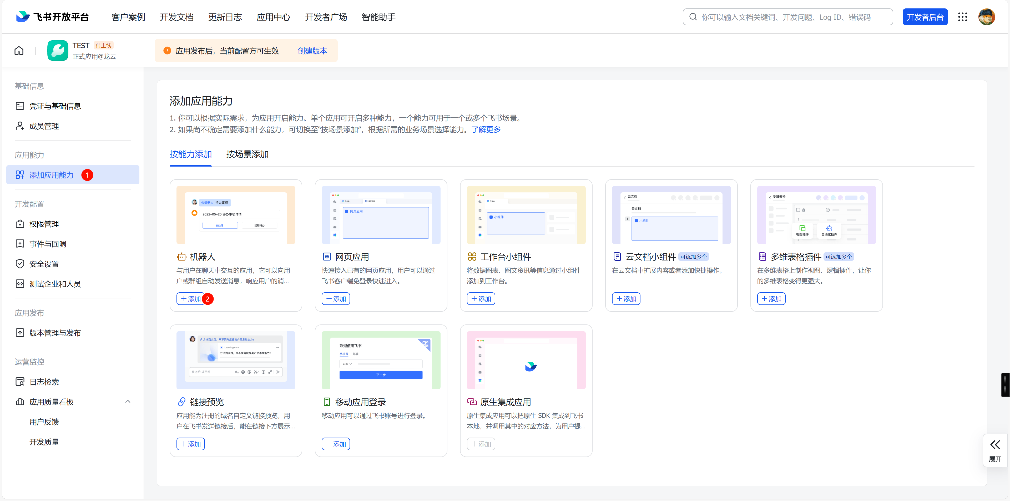Click the 了解更多 link
The image size is (1010, 501).
click(x=486, y=129)
